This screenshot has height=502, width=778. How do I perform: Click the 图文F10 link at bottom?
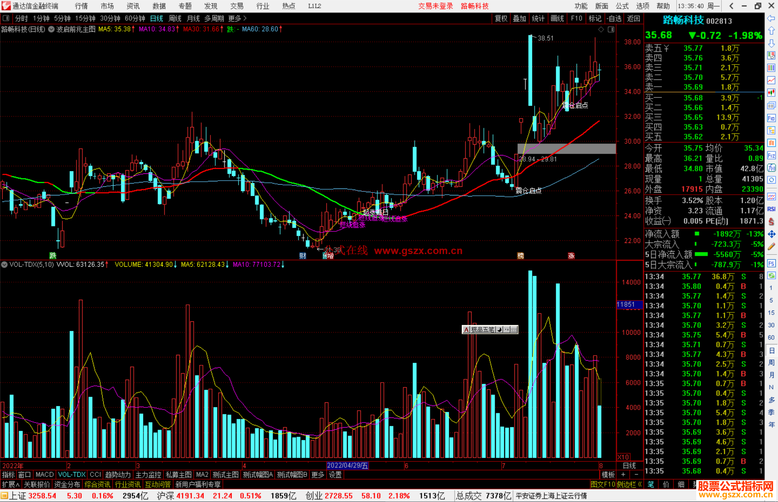(x=603, y=484)
